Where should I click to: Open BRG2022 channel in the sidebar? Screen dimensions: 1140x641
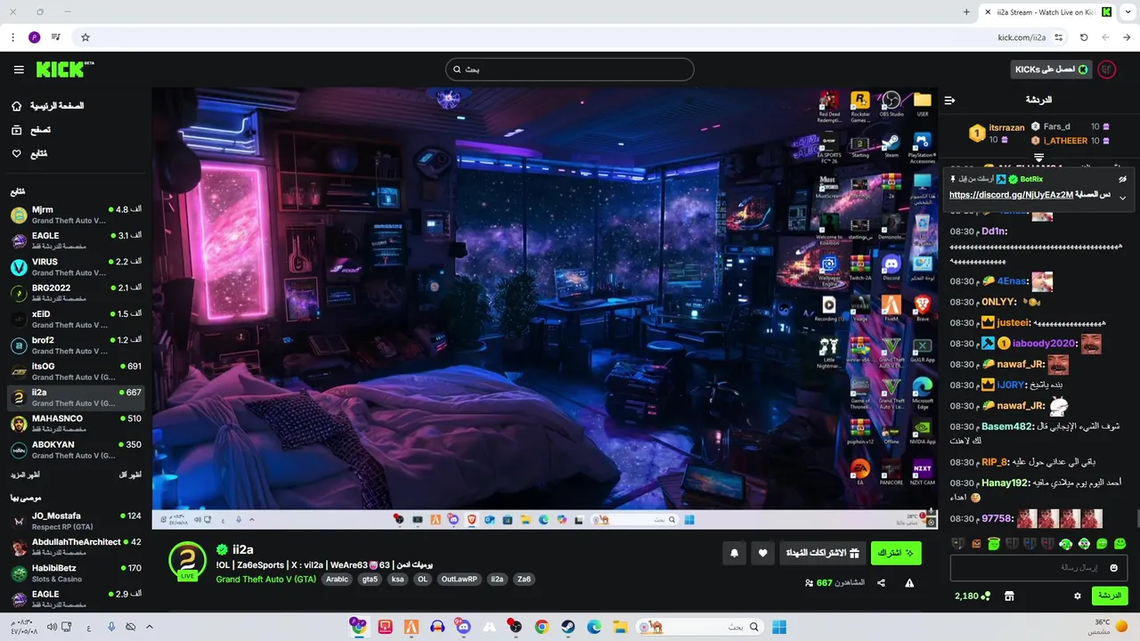(x=76, y=293)
